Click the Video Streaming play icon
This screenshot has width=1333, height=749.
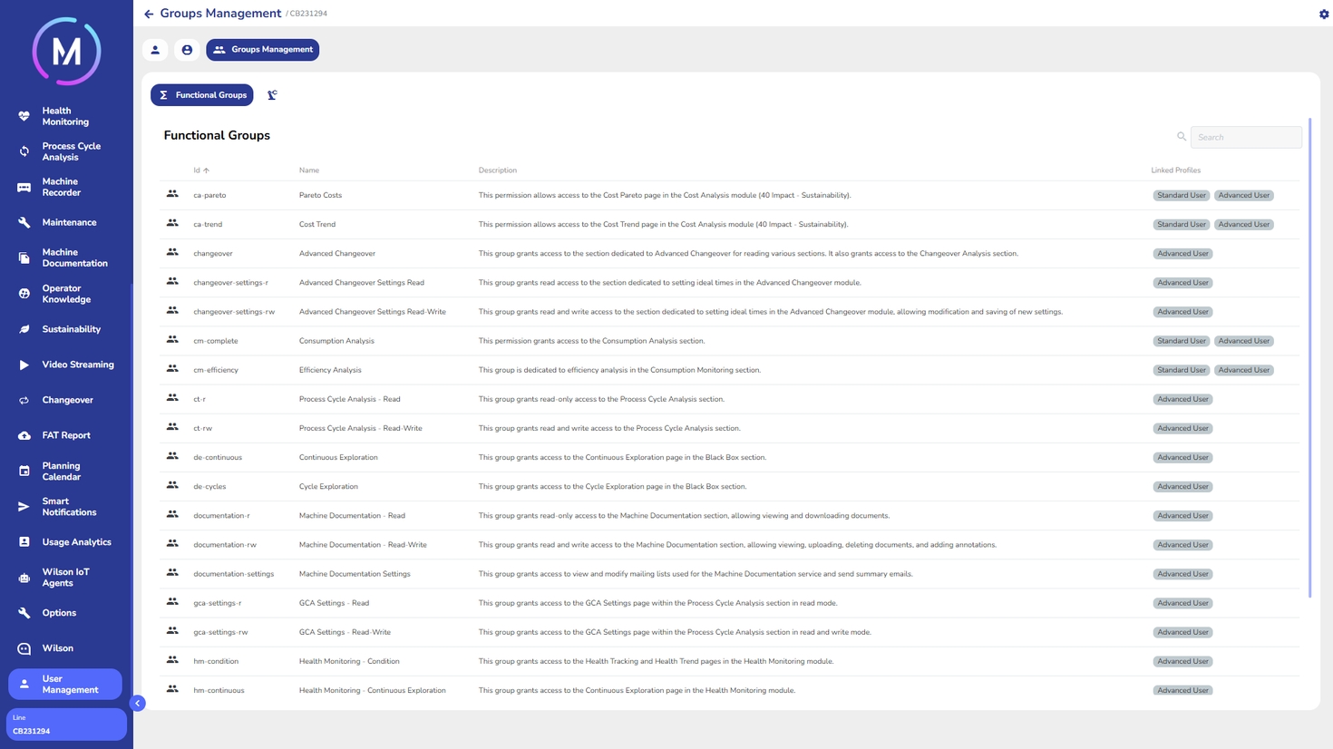pyautogui.click(x=24, y=365)
